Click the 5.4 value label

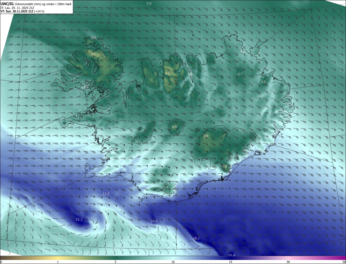click(x=166, y=187)
